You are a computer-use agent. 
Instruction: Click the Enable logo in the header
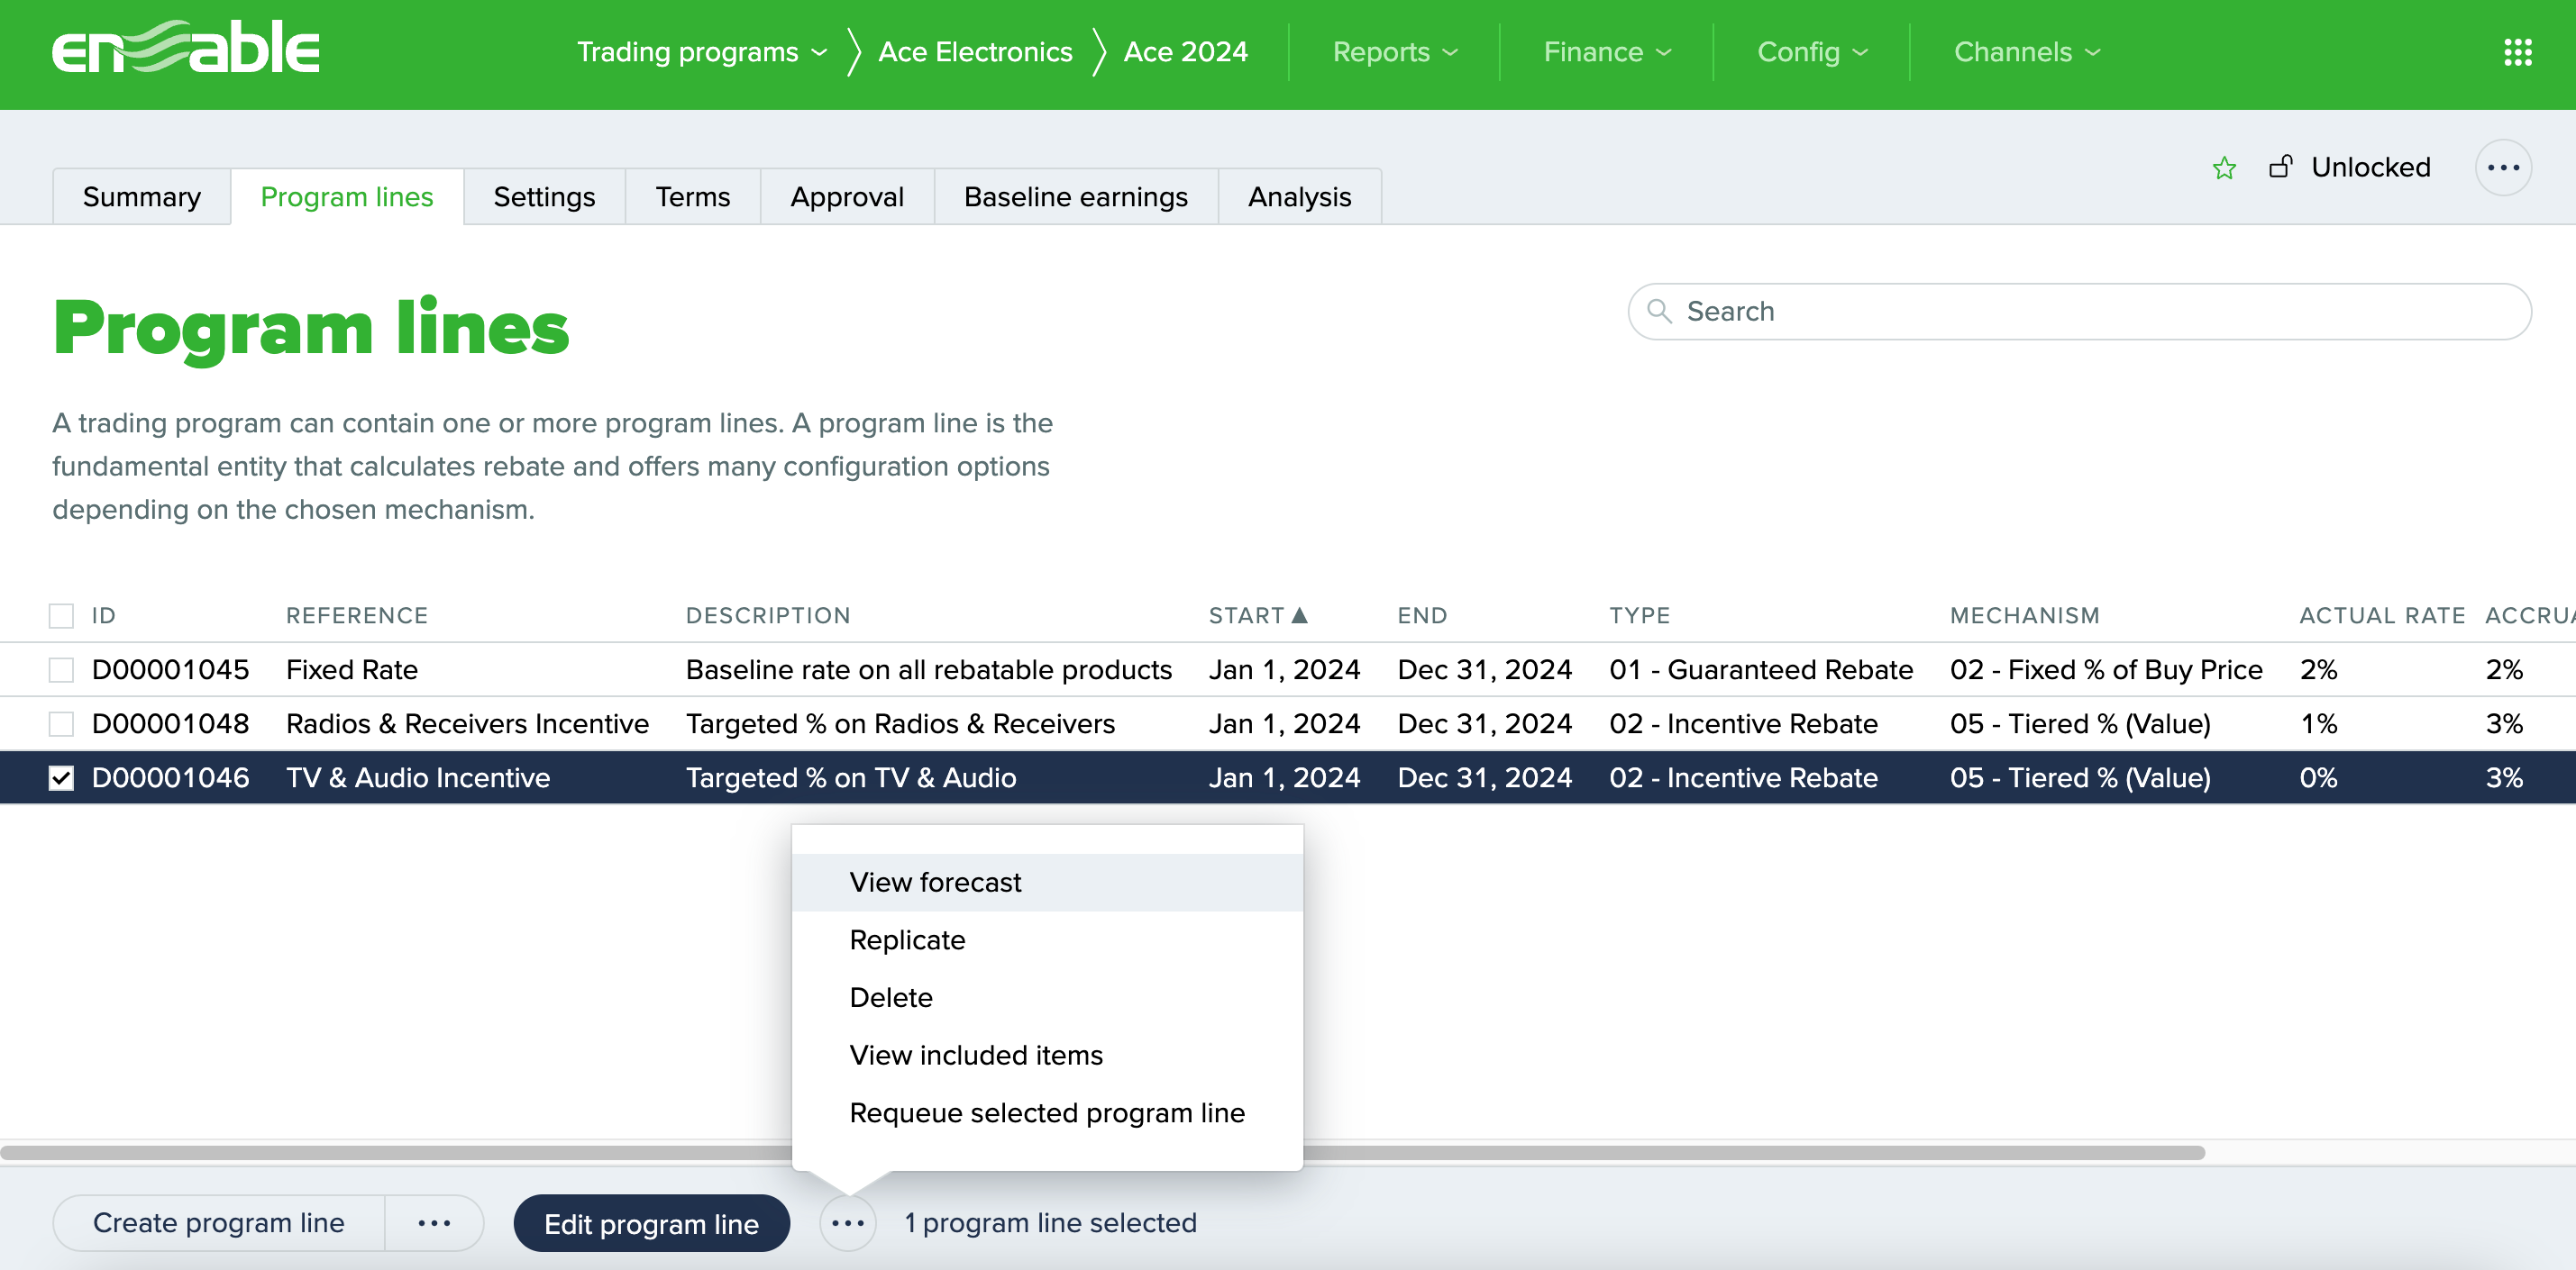click(x=186, y=48)
